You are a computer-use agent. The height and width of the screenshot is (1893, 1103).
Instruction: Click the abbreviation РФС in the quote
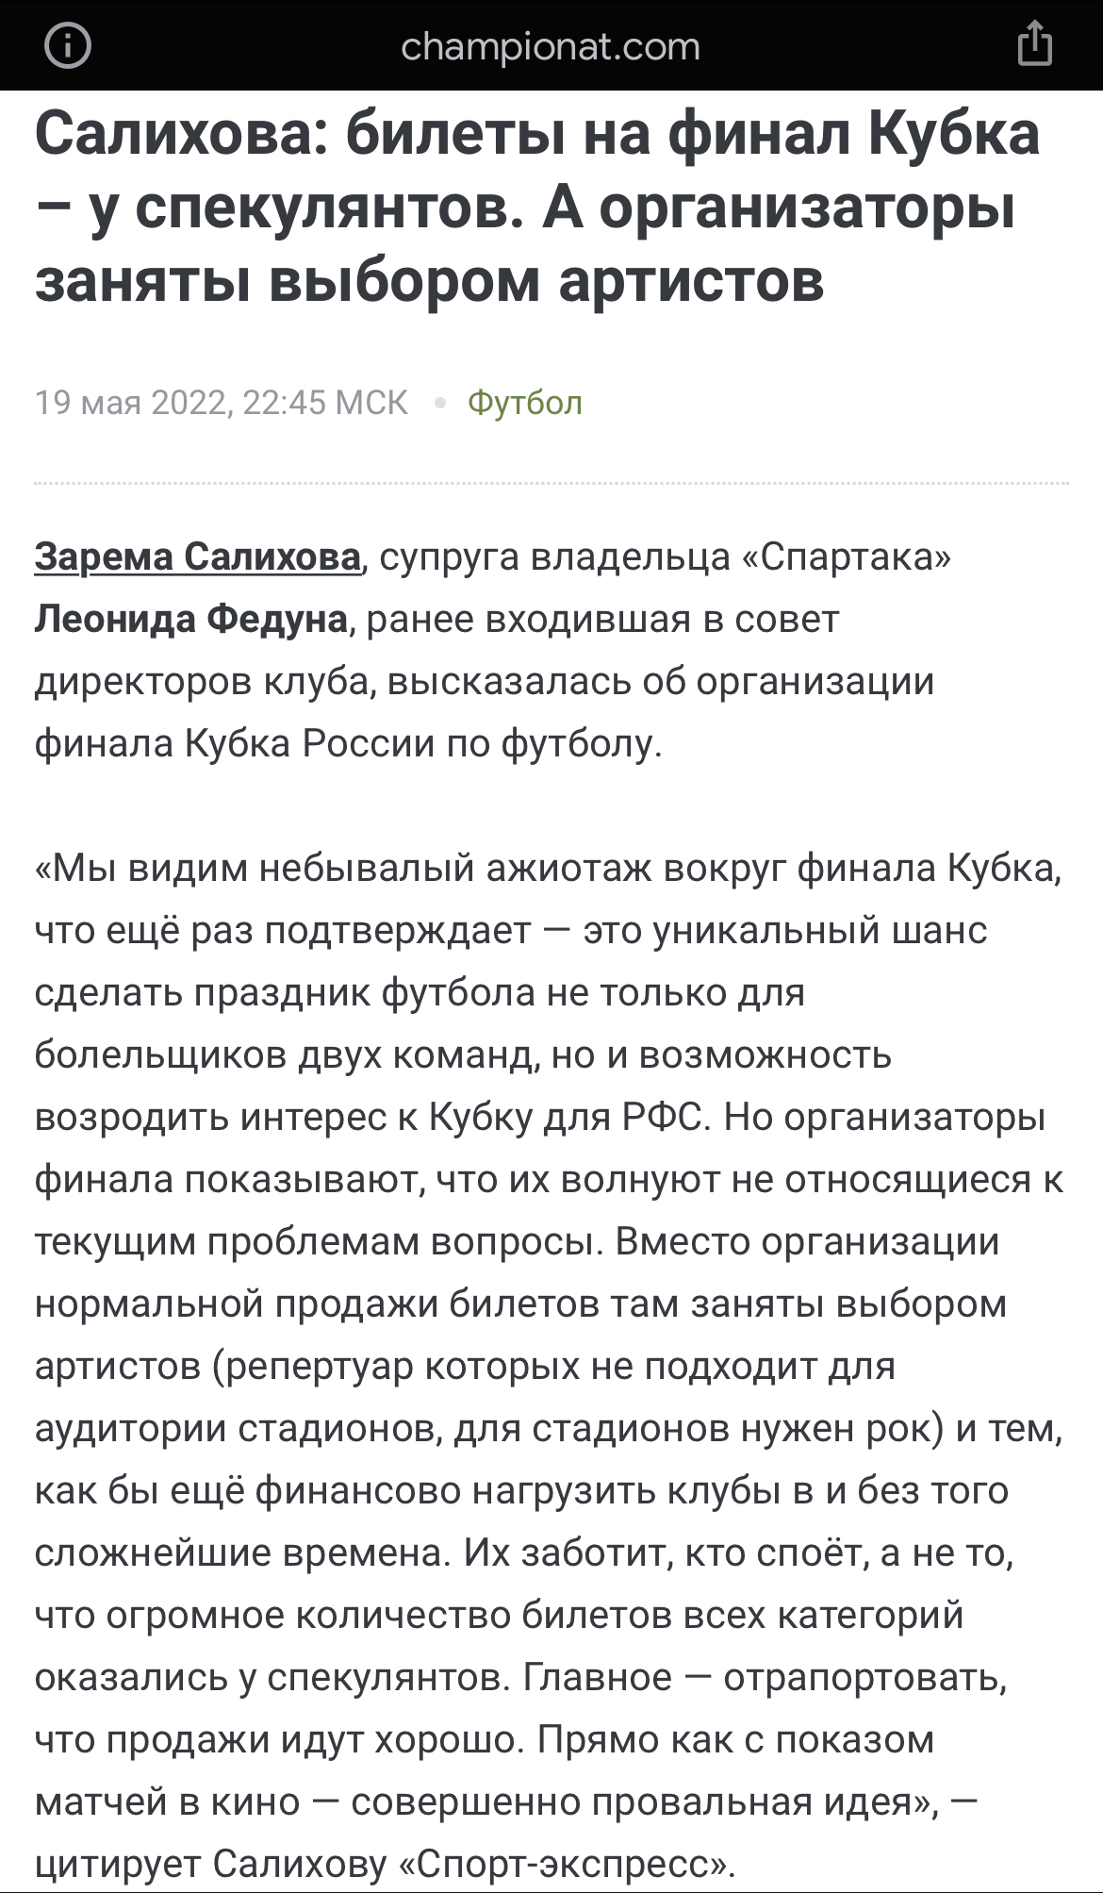pyautogui.click(x=662, y=1117)
